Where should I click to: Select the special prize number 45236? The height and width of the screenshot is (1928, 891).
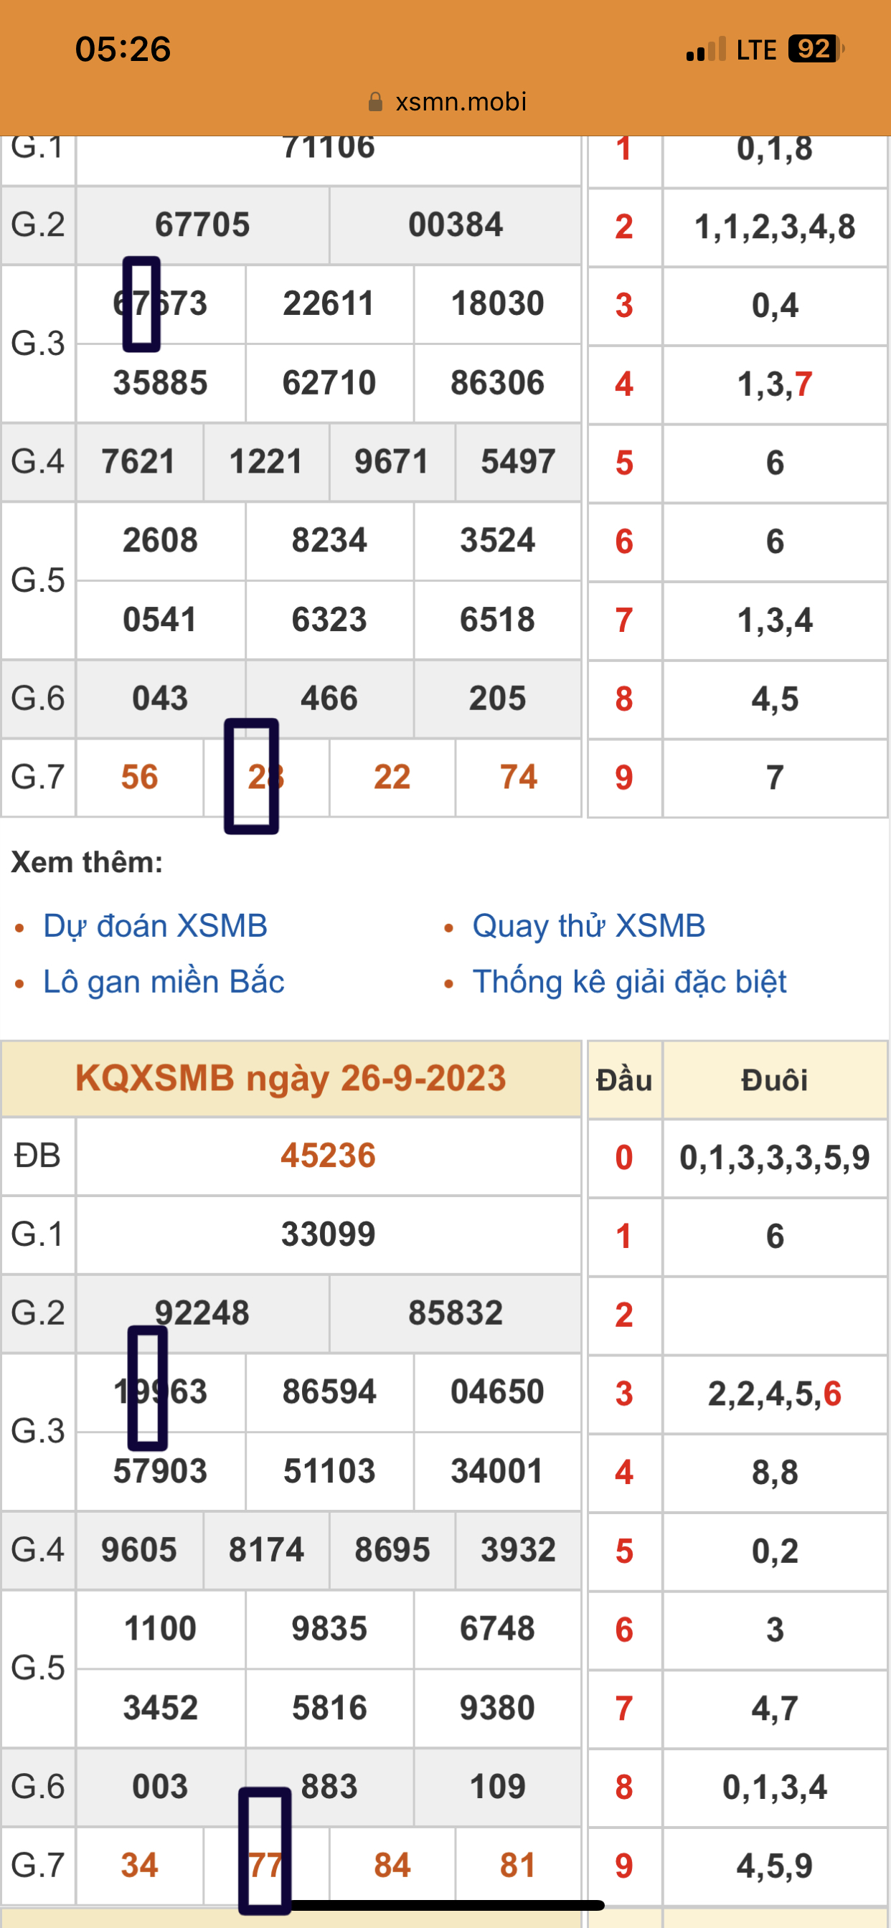(328, 1156)
